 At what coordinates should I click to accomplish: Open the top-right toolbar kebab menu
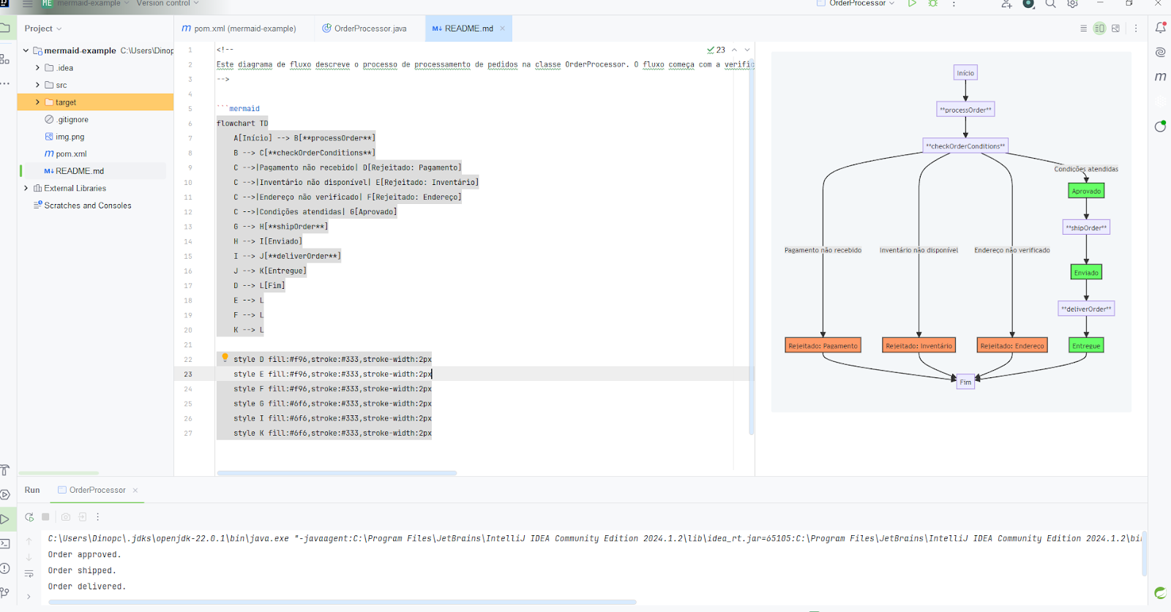(954, 4)
